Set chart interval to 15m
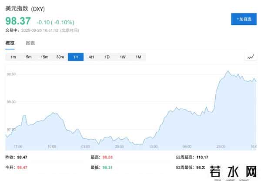261x181 pixels. (44, 57)
